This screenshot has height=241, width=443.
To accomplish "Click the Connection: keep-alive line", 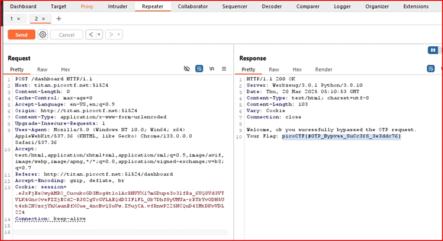I will pyautogui.click(x=50, y=218).
